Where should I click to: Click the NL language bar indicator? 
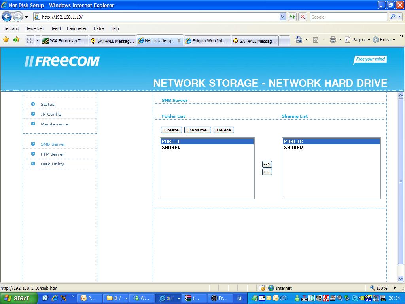pos(240,298)
